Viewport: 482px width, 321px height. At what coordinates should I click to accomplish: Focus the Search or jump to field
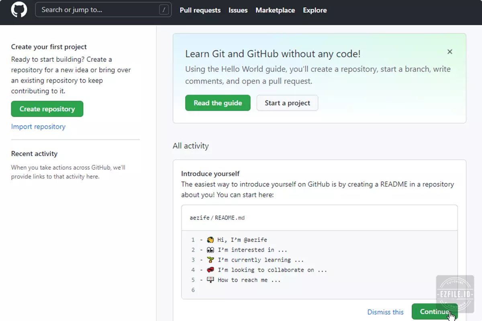[103, 10]
